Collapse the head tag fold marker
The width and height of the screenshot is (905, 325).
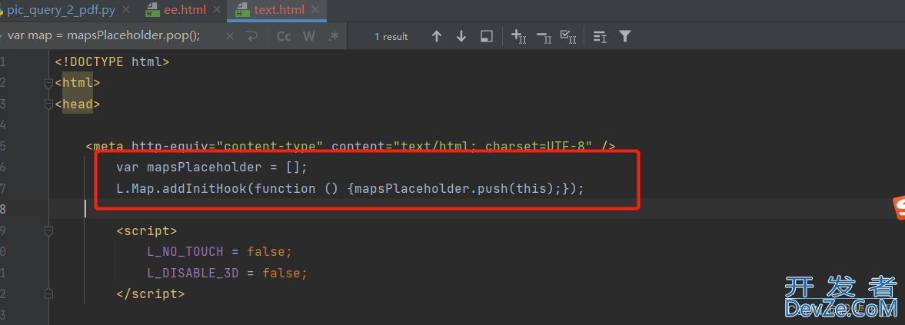click(48, 104)
